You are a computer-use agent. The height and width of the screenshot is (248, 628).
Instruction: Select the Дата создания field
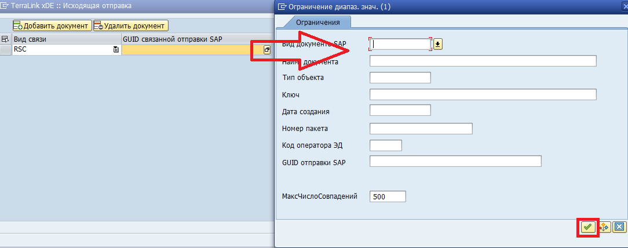tap(400, 111)
